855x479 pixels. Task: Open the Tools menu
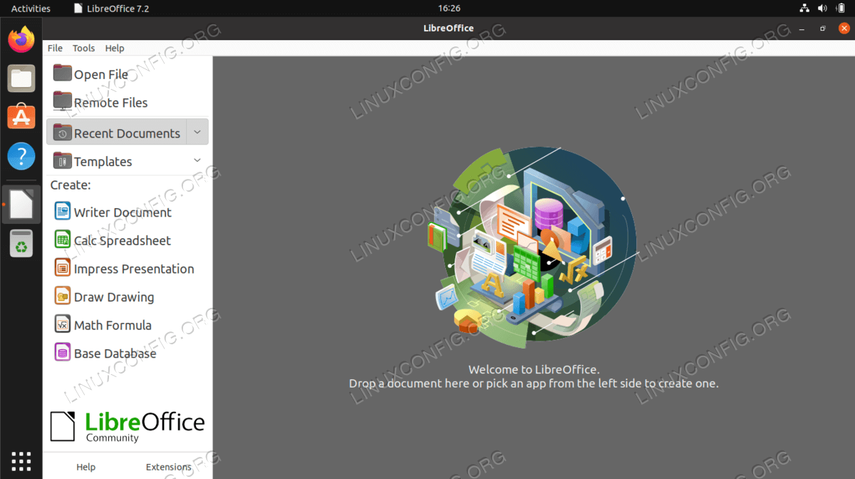coord(83,48)
